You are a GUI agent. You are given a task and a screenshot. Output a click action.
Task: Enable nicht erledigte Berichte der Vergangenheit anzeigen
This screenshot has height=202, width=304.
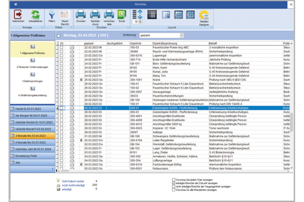coord(174,186)
